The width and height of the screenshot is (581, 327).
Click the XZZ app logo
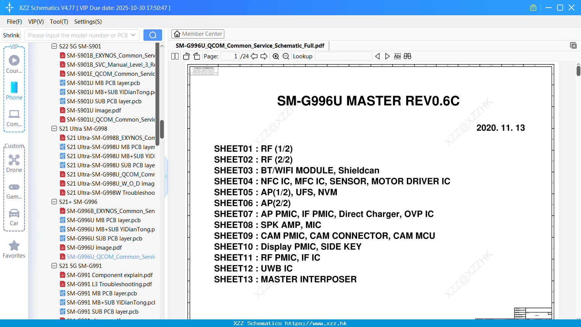pos(10,8)
